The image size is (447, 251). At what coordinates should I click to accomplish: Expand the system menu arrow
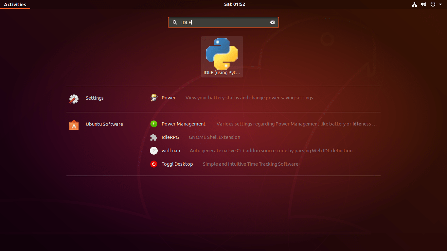[440, 4]
